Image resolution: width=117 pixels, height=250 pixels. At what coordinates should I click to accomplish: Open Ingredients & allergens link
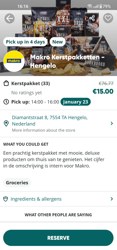36,199
